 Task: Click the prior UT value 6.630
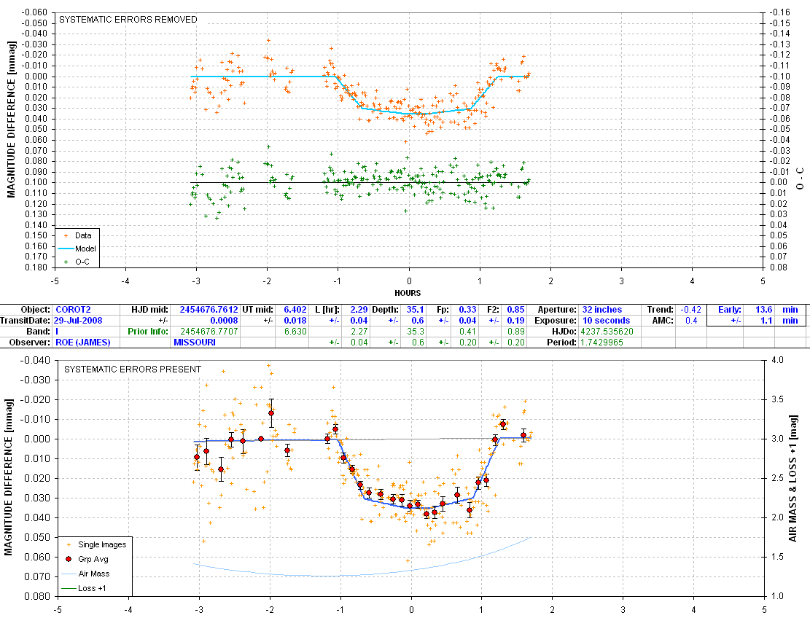[295, 332]
